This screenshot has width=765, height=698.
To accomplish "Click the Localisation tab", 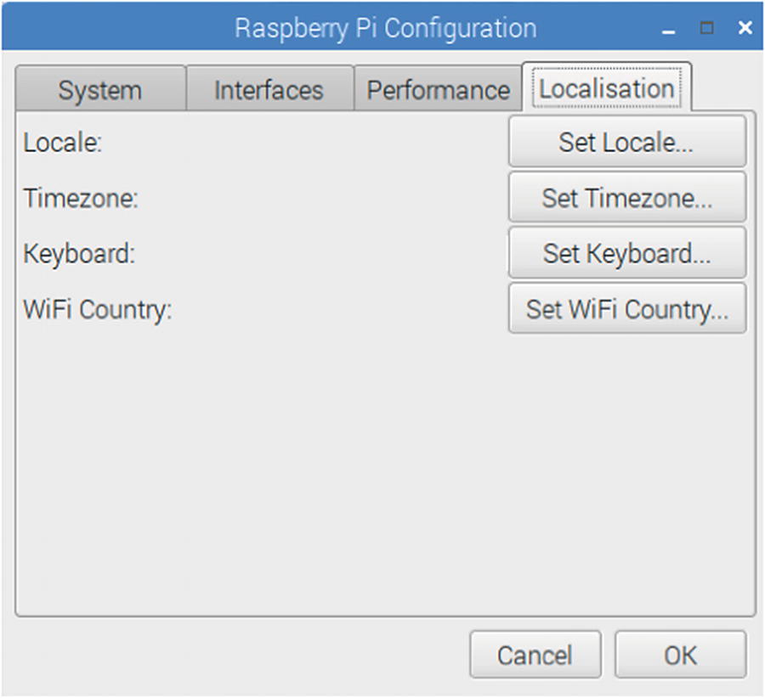I will coord(607,88).
